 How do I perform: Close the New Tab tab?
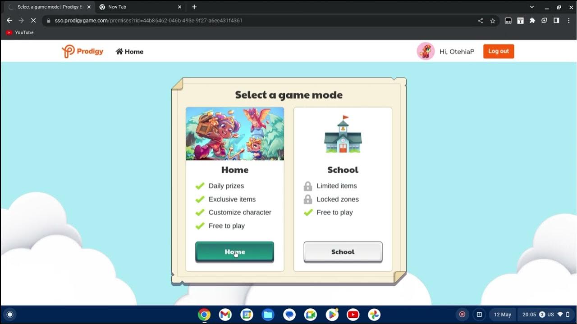179,7
